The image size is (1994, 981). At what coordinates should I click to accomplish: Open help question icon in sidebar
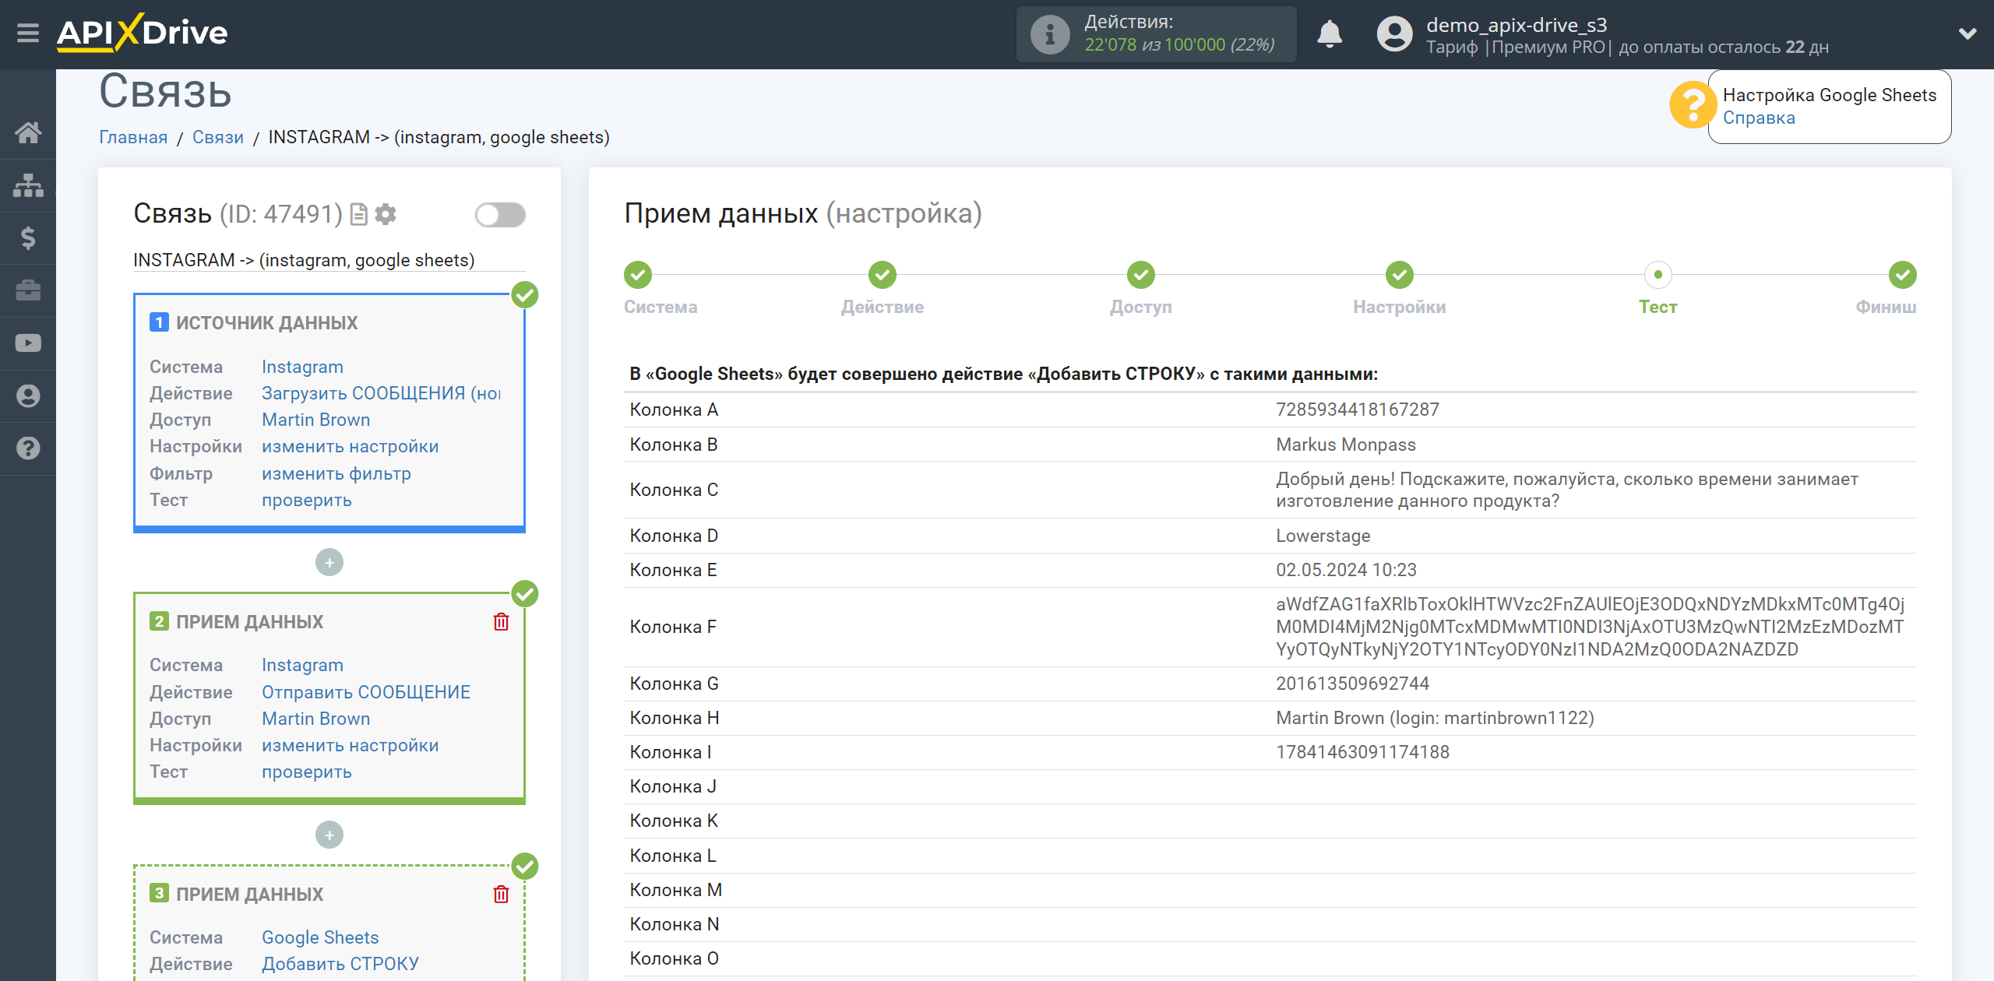28,448
